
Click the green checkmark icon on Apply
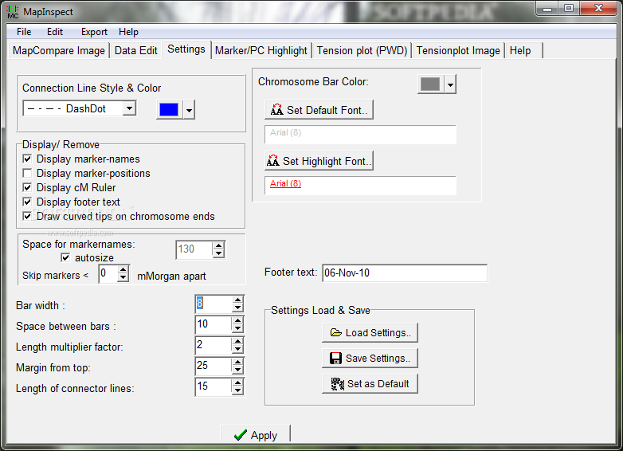(x=241, y=435)
